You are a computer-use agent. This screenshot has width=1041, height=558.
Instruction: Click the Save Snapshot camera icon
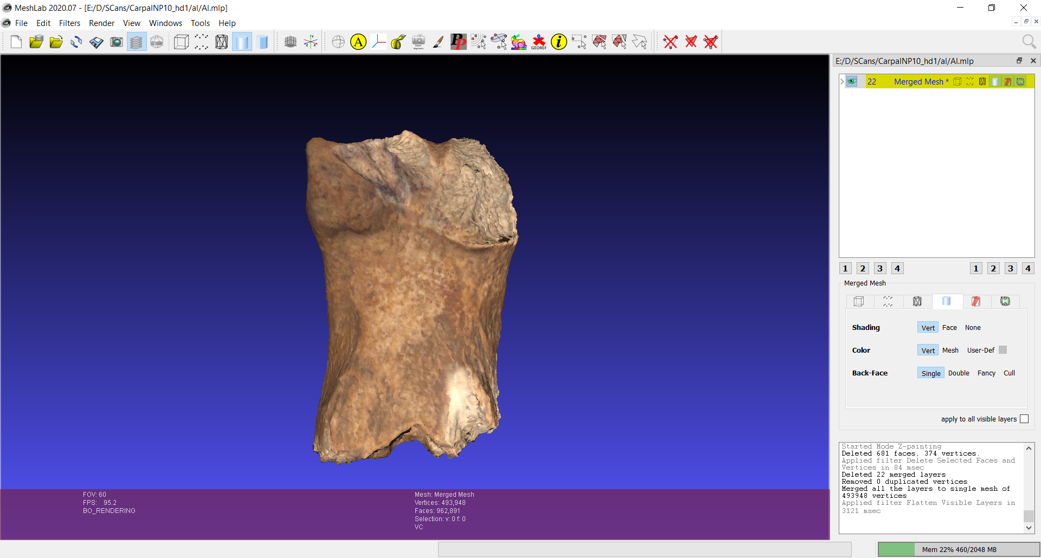pyautogui.click(x=116, y=42)
